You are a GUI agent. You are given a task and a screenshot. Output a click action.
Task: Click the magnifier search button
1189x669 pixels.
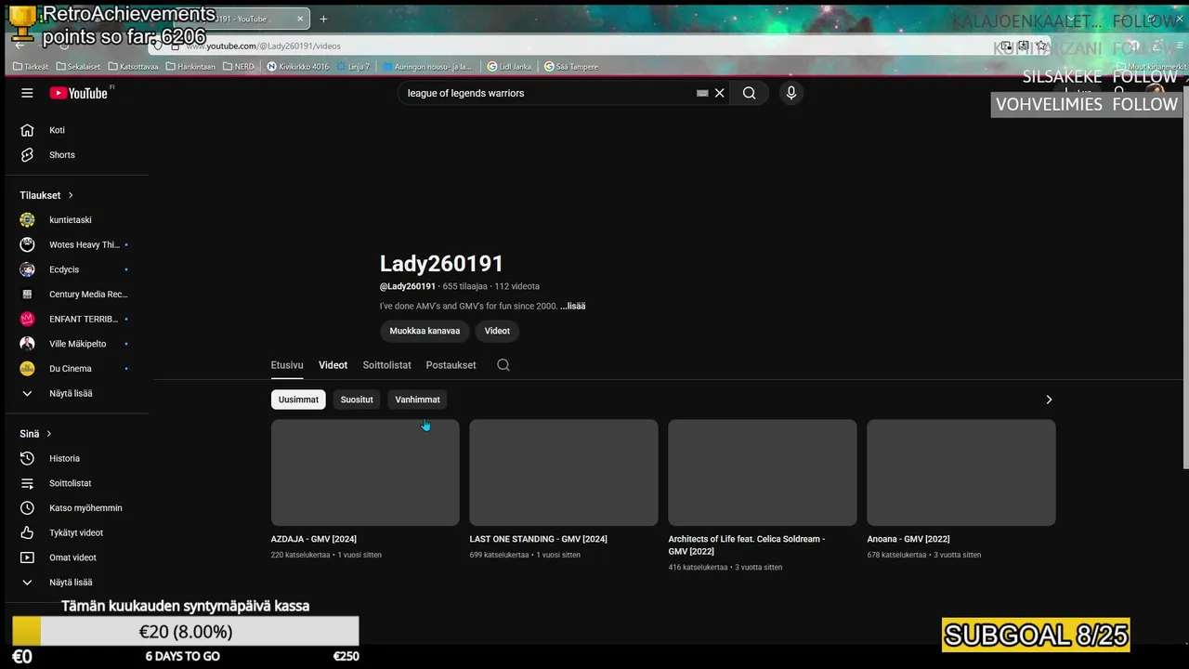pos(749,93)
